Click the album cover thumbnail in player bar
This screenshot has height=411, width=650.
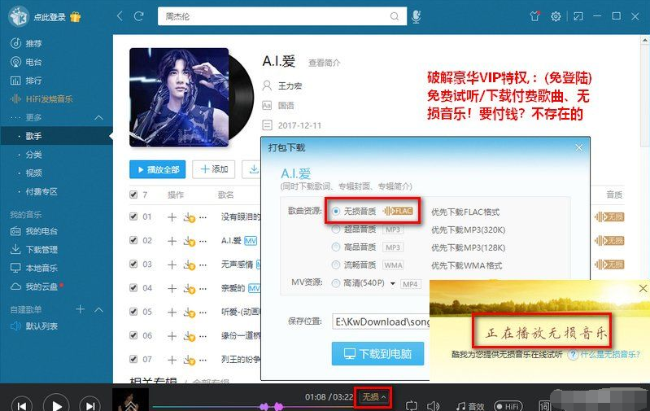coord(130,399)
